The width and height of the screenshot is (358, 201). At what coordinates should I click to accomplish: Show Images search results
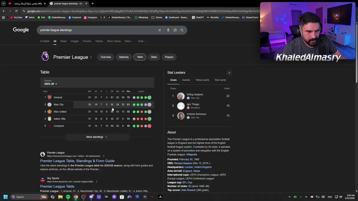75,41
